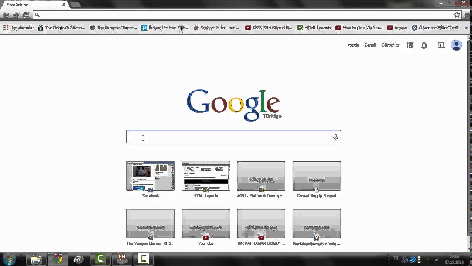The image size is (472, 266).
Task: Open a new tab with the new-tab button
Action: point(75,4)
